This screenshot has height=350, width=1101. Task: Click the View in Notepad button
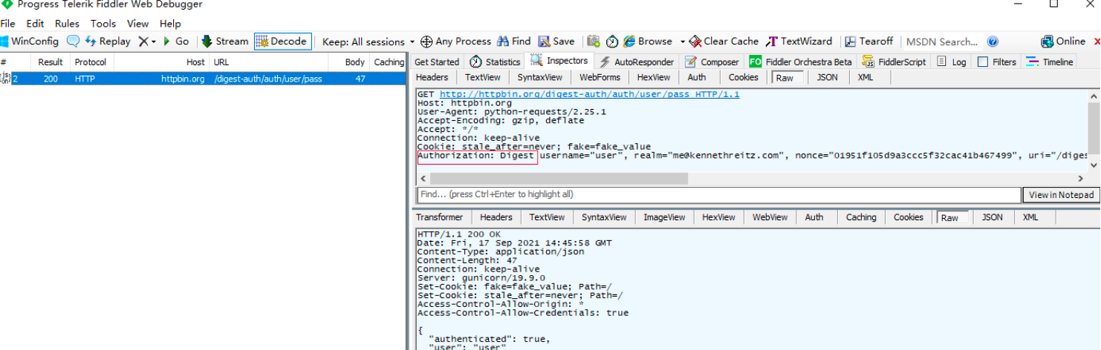point(1061,195)
